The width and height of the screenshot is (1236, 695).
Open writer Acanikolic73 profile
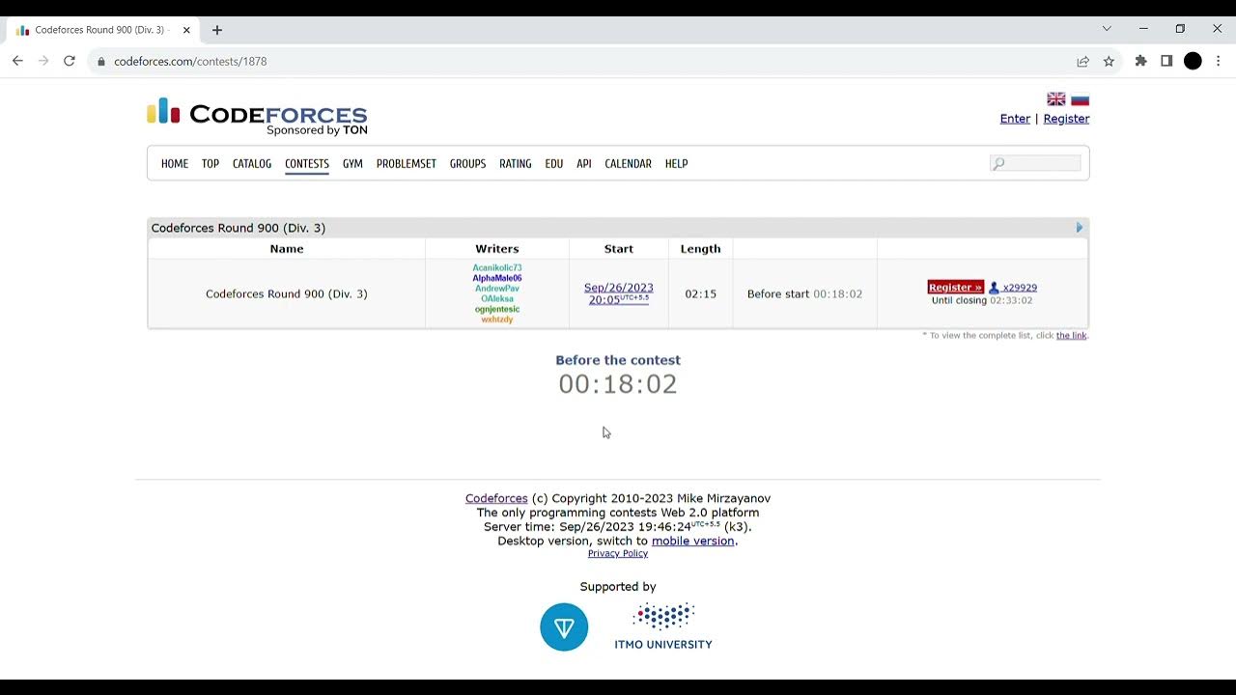click(497, 267)
